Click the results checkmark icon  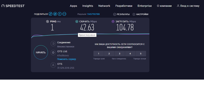[115, 14]
